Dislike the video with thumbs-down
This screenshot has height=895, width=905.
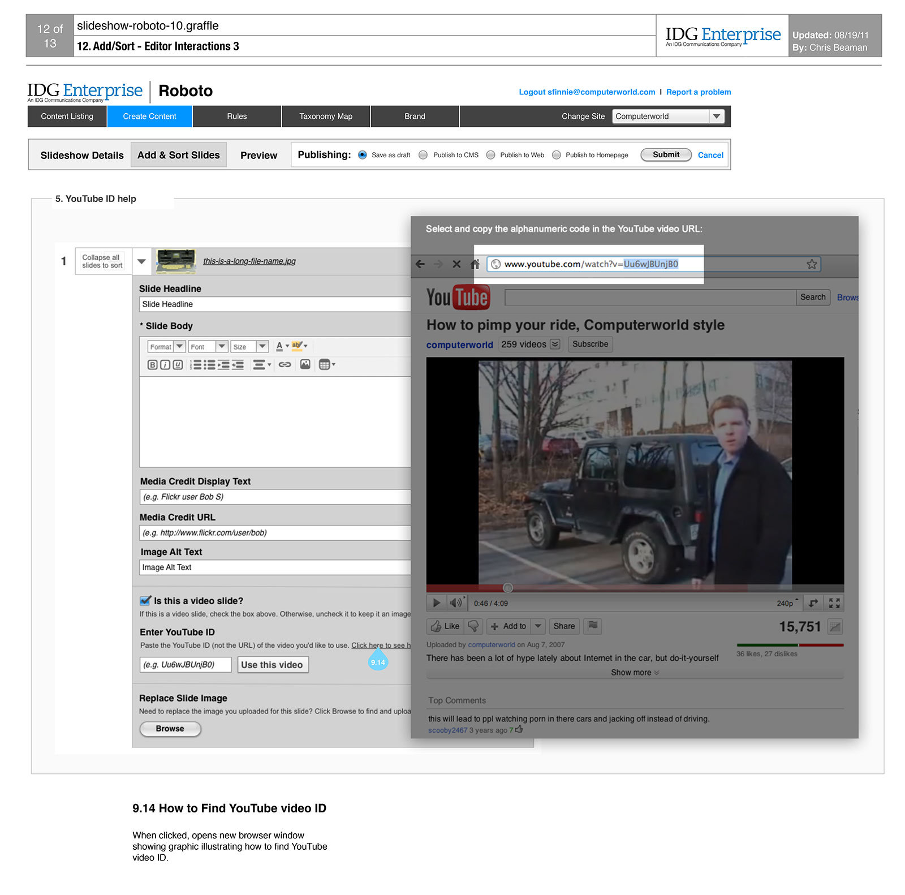tap(473, 626)
